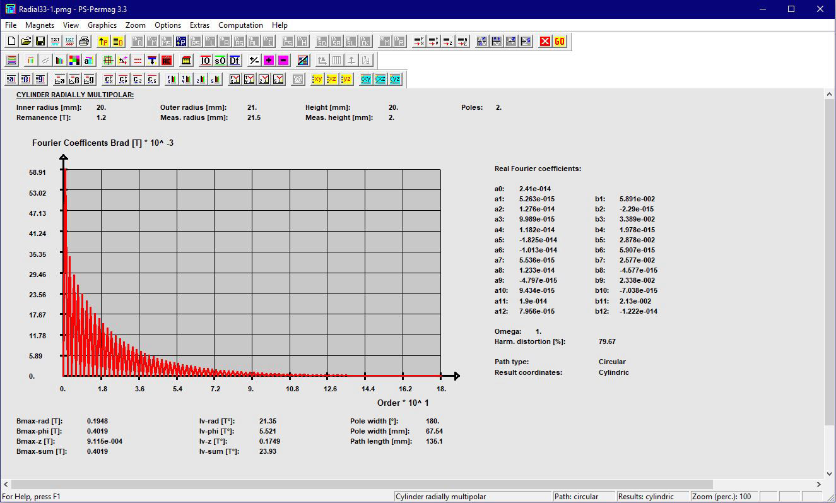Click the yellow GO computation button

pos(560,42)
